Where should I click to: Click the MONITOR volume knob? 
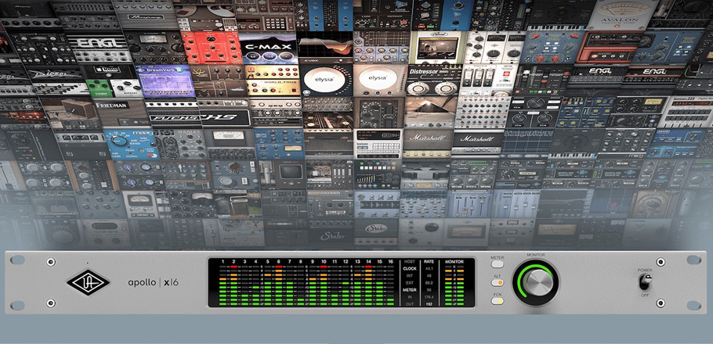point(536,283)
